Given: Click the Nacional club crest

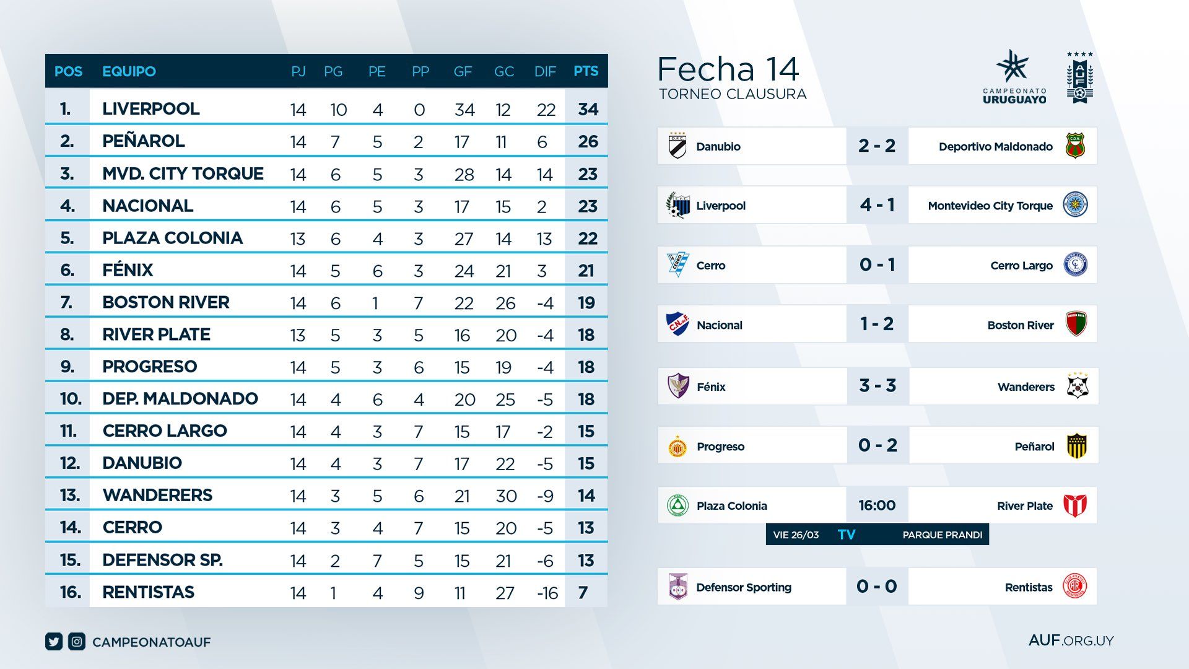Looking at the screenshot, I should (x=677, y=324).
